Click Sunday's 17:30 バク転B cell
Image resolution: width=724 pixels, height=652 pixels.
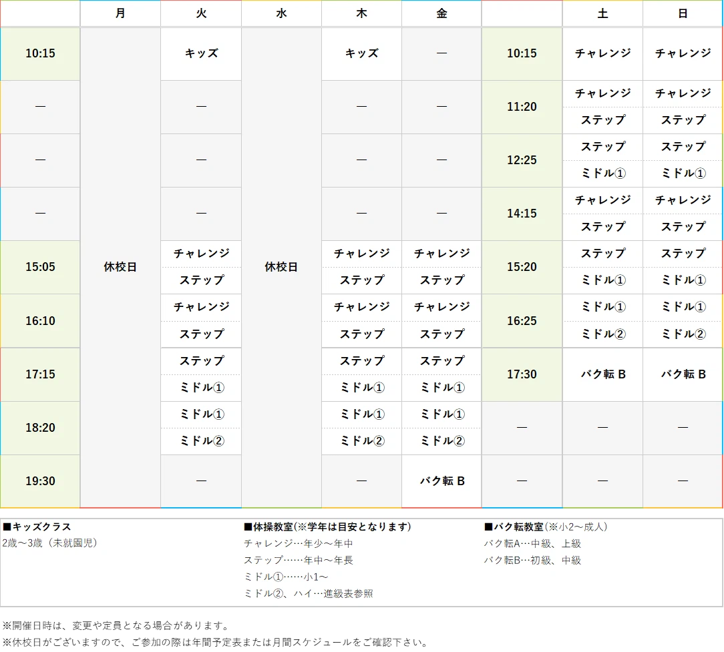(x=682, y=374)
